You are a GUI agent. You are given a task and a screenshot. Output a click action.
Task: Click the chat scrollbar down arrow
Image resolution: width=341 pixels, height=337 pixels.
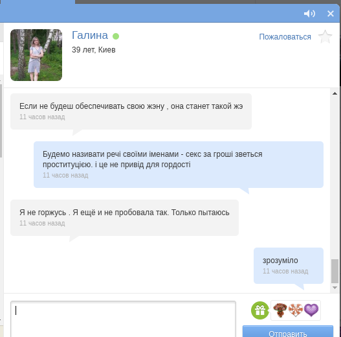pyautogui.click(x=335, y=288)
